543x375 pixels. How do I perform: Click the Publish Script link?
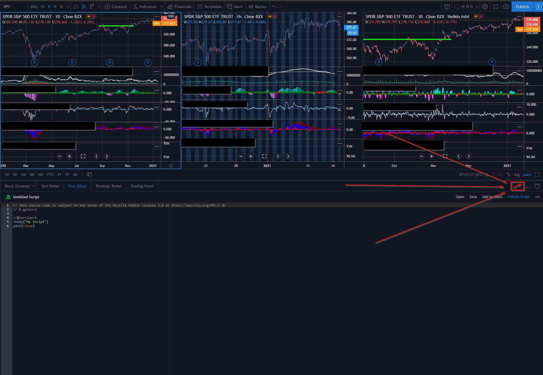[x=518, y=197]
